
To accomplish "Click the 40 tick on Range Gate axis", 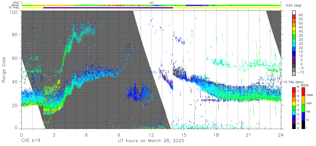I will (15, 82).
